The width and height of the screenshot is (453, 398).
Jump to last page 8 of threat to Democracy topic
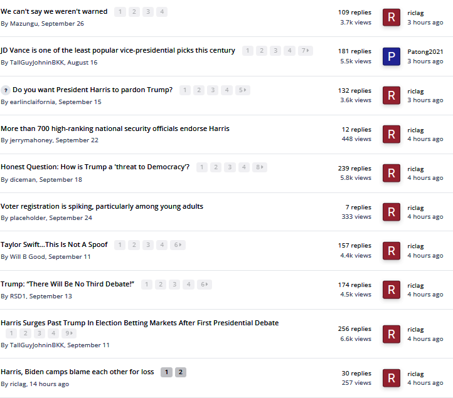(x=260, y=167)
